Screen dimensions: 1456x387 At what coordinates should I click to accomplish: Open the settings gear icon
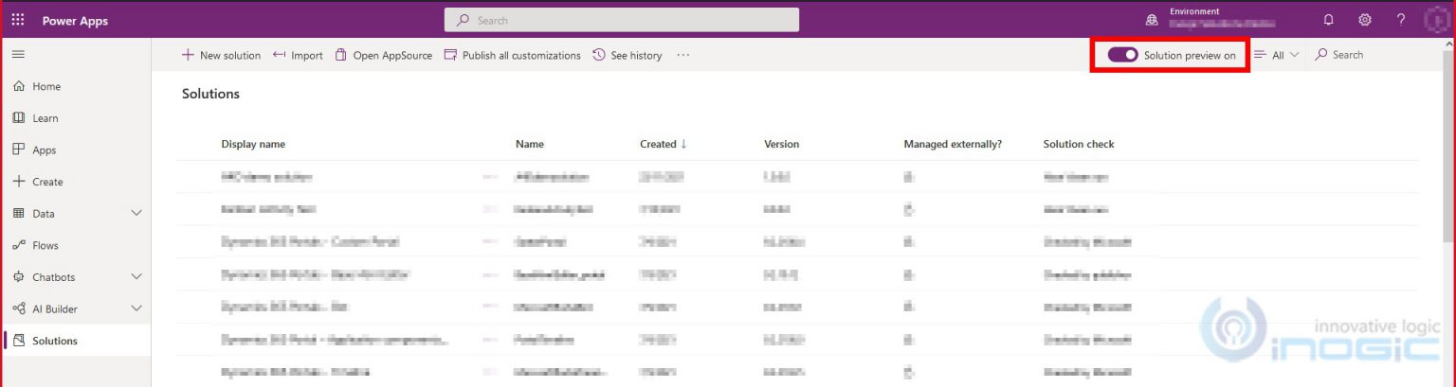pos(1365,20)
